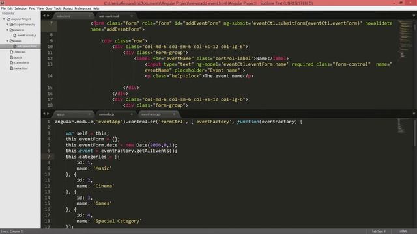Open the top pane tab list dropdown
This screenshot has width=417, height=234.
pyautogui.click(x=414, y=16)
